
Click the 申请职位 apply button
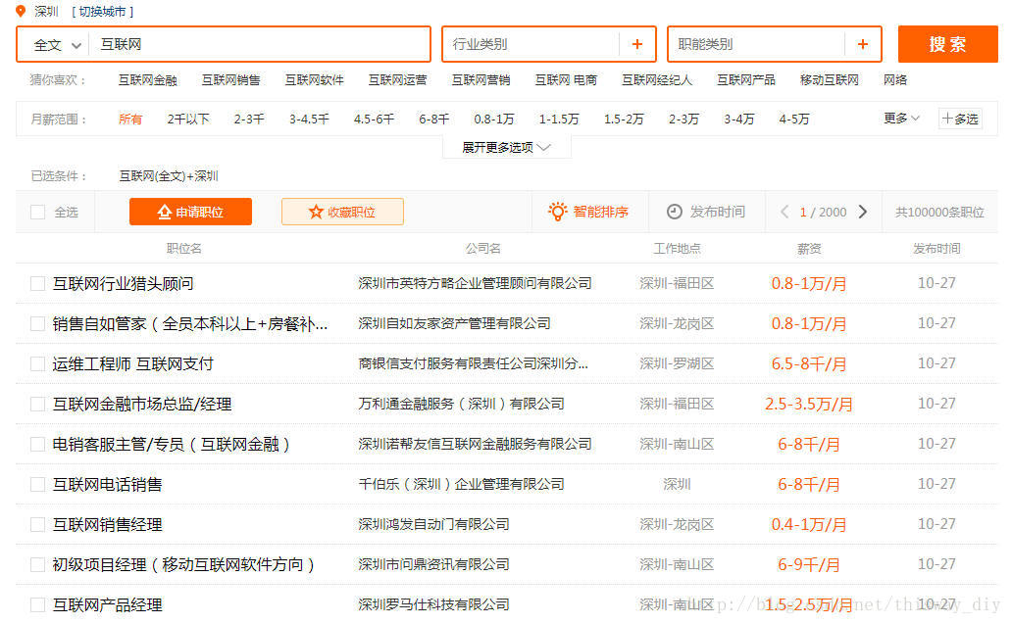tap(190, 212)
